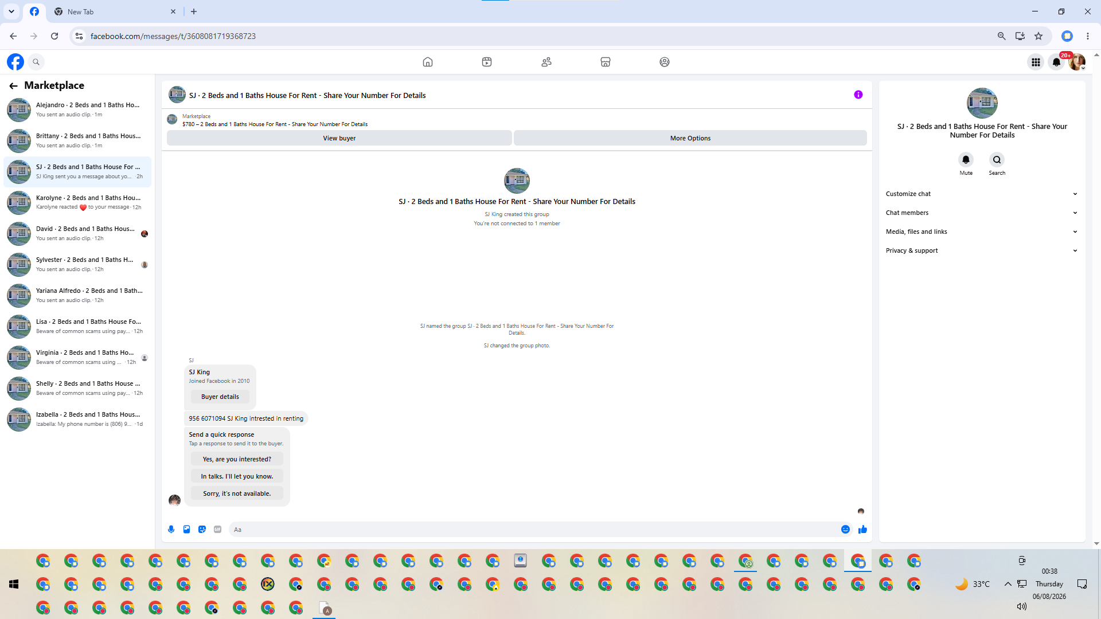1101x619 pixels.
Task: Open the Facebook menu grid icon
Action: [1036, 62]
